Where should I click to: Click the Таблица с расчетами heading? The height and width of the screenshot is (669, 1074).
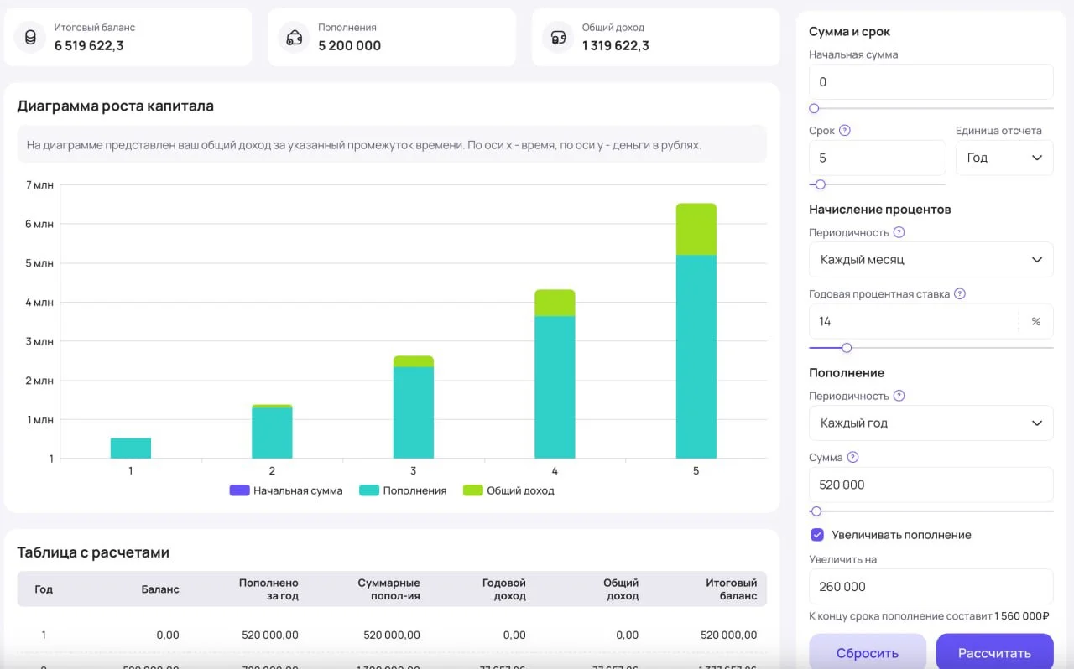coord(93,552)
